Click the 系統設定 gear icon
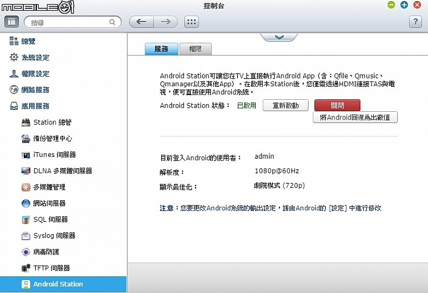 point(14,57)
